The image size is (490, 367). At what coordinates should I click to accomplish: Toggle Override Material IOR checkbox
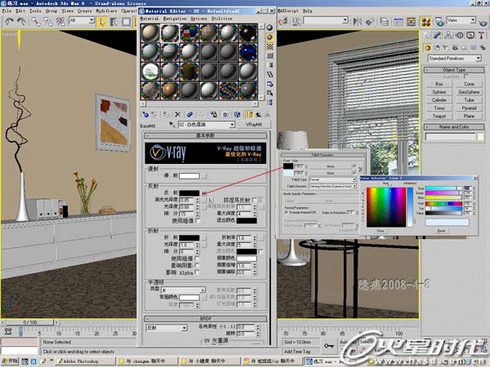[x=287, y=212]
